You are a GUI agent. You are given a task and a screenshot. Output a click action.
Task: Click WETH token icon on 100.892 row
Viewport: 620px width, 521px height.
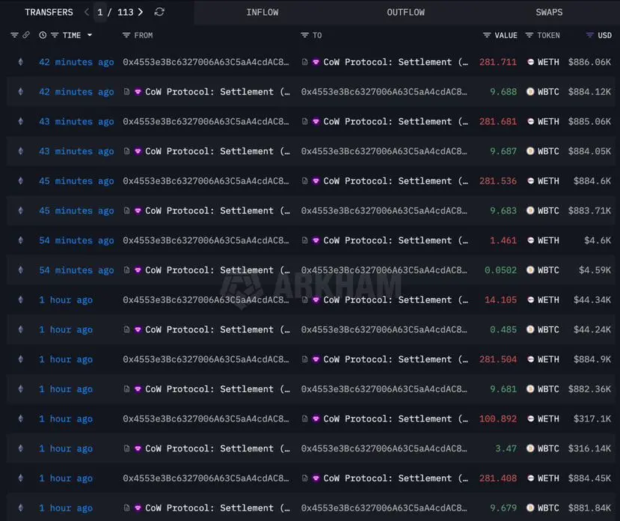531,418
